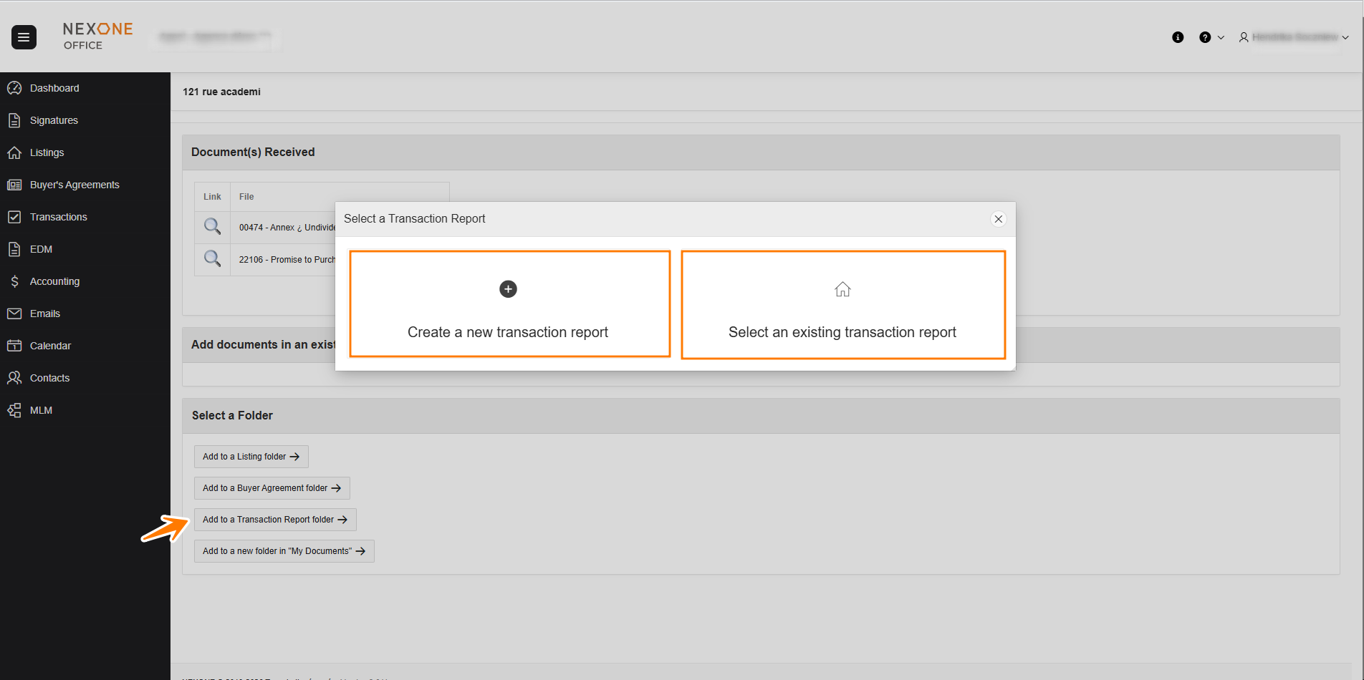Open Dashboard from the sidebar

(54, 88)
